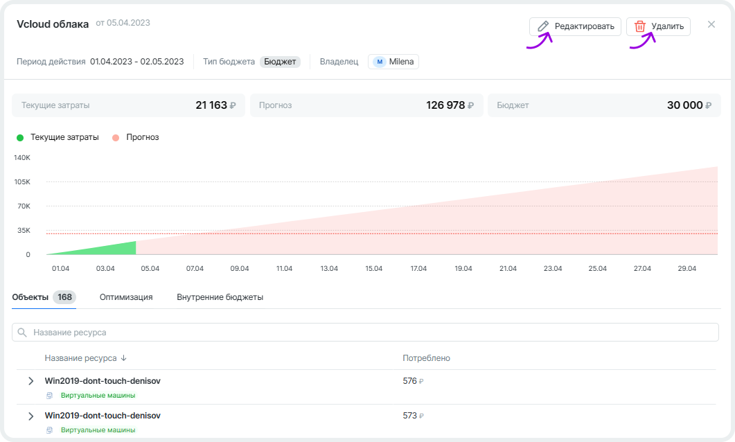Viewport: 735px width, 442px height.
Task: Switch to the Оптимизация tab
Action: [x=126, y=297]
